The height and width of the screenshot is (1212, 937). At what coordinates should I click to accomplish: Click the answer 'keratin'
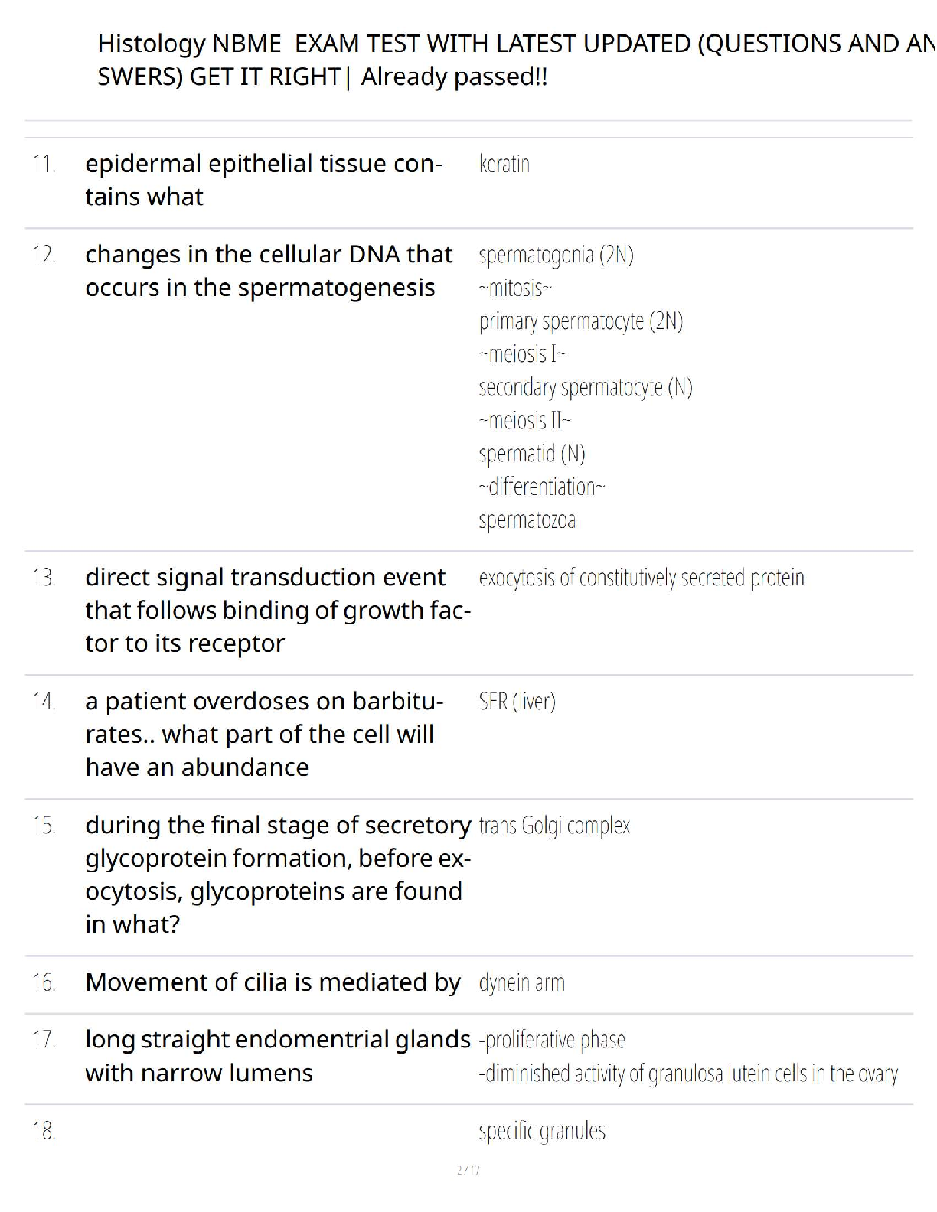pos(504,164)
